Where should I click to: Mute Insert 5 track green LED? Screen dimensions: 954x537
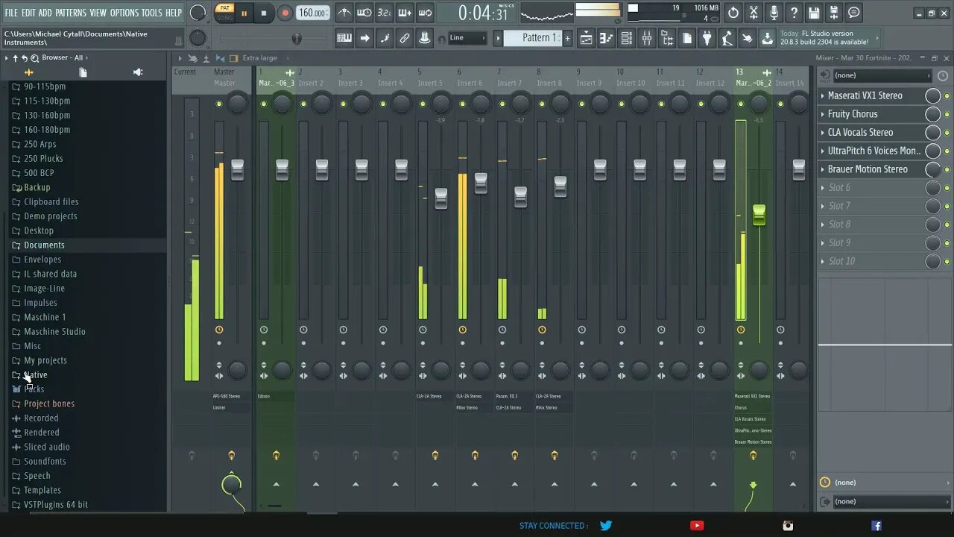[x=423, y=104]
